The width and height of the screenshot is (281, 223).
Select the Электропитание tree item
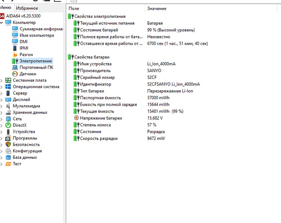[36, 61]
